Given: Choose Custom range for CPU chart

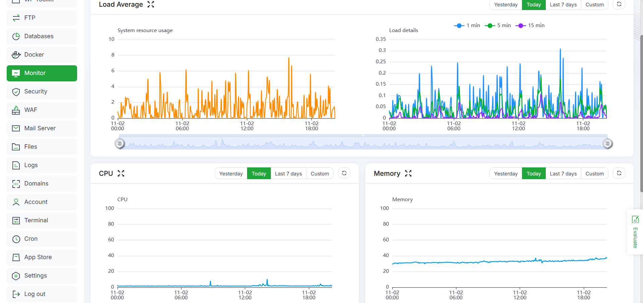Looking at the screenshot, I should coord(320,173).
